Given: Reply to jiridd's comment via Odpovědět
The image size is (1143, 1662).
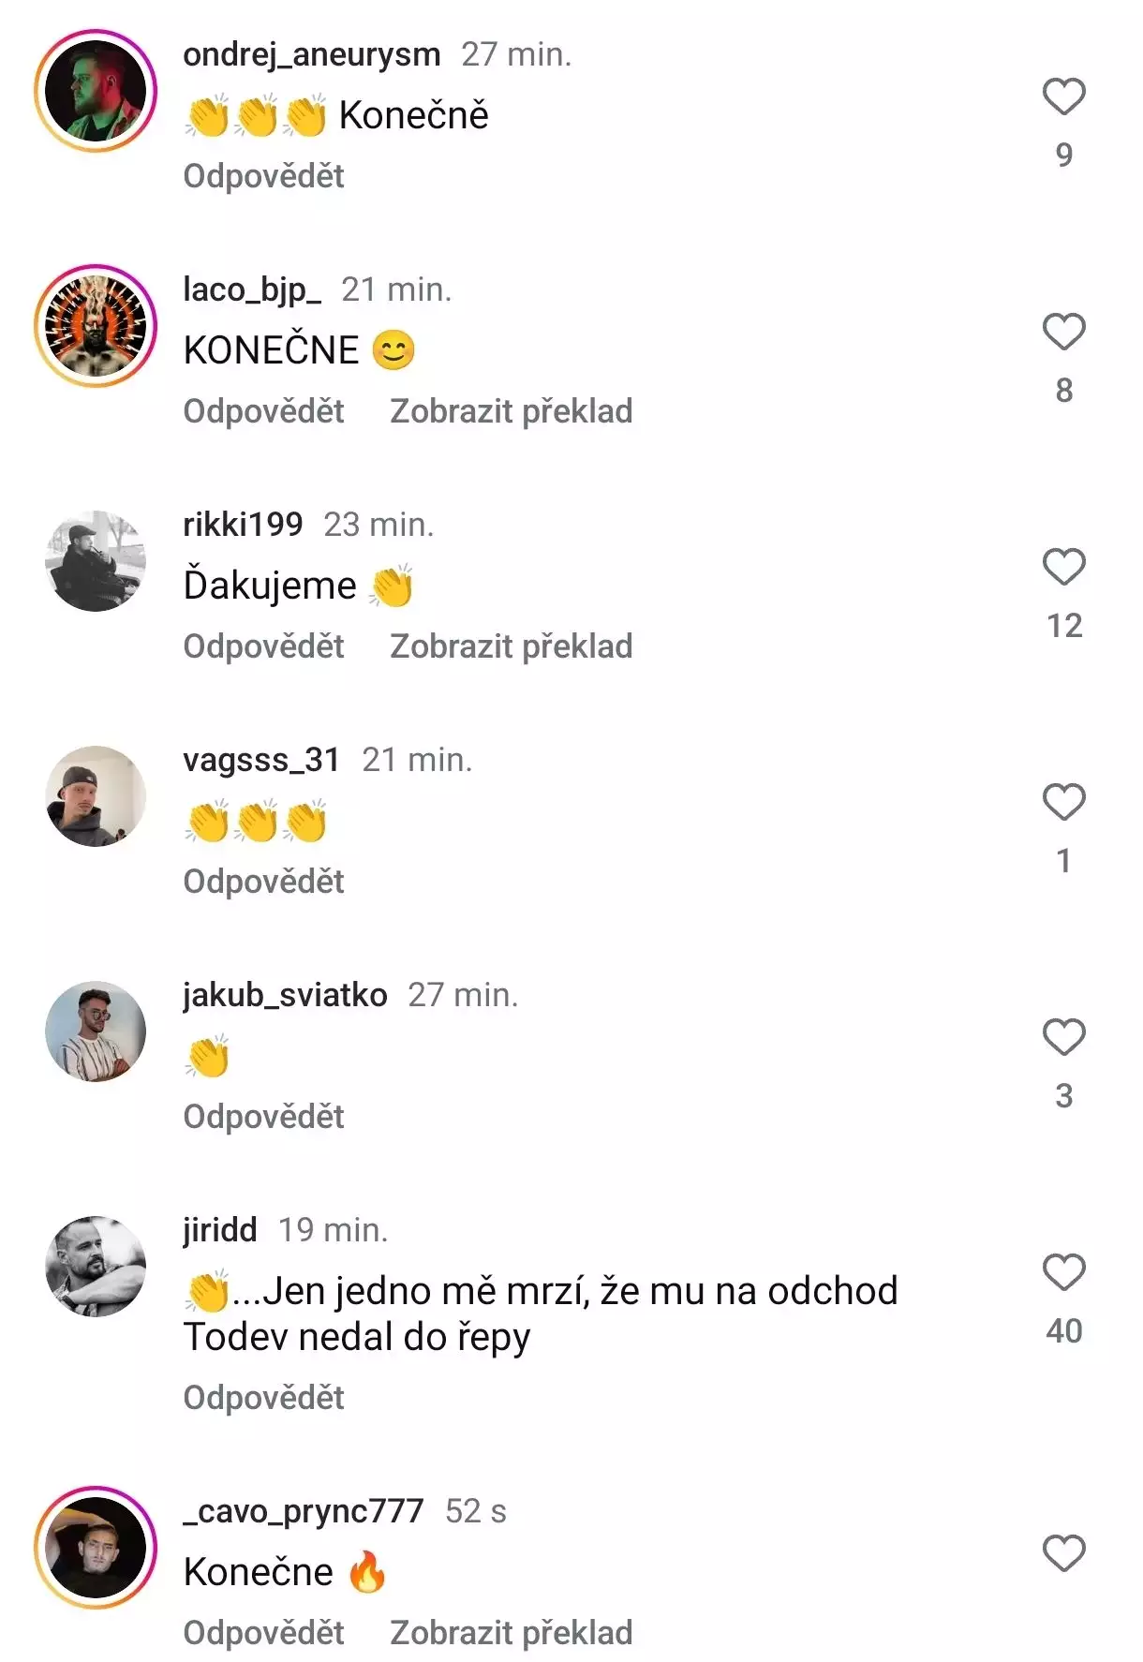Looking at the screenshot, I should 263,1398.
